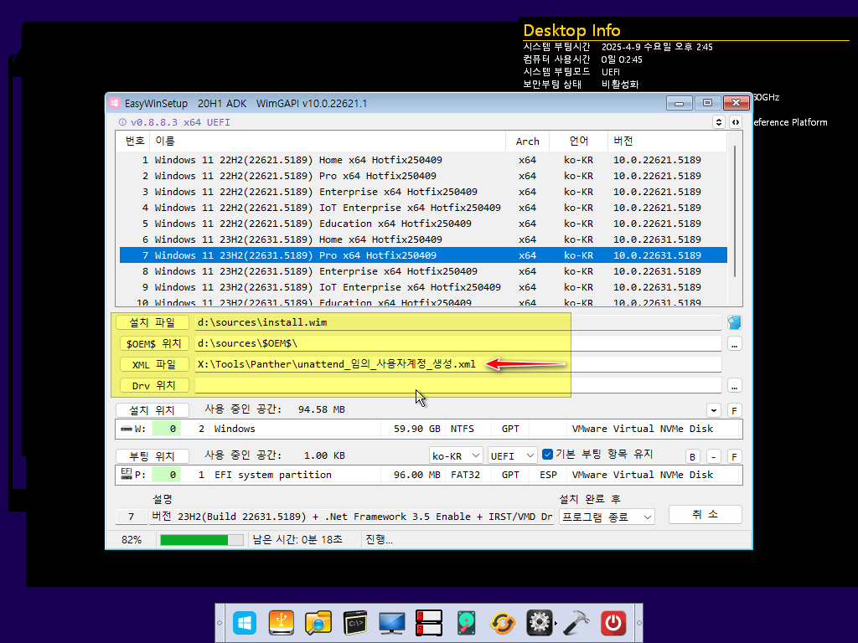Screen dimensions: 858x643
Task: Click the F button on install location row
Action: click(x=734, y=410)
